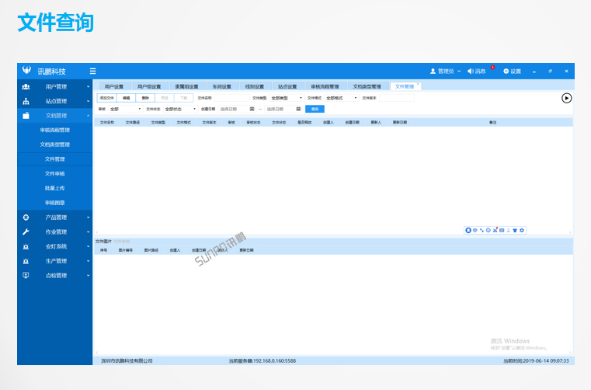The width and height of the screenshot is (591, 390).
Task: Expand 产品管理 in the sidebar
Action: [56, 218]
